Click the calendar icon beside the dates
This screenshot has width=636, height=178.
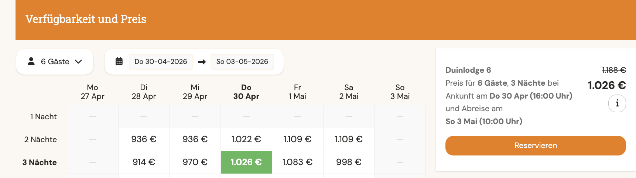pos(119,61)
